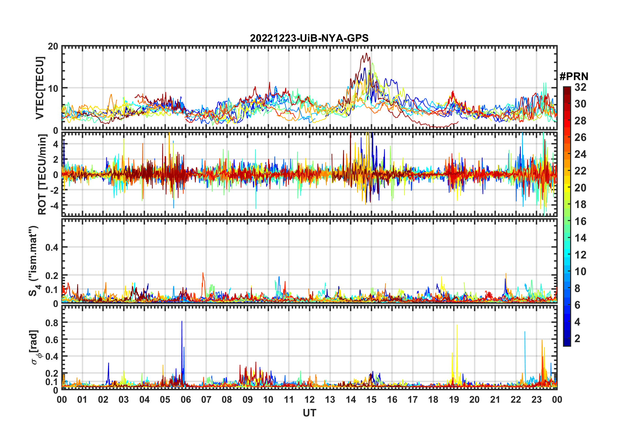Image resolution: width=619 pixels, height=433 pixels.
Task: Select the VTEC[TECU] y-axis label
Action: (x=40, y=88)
